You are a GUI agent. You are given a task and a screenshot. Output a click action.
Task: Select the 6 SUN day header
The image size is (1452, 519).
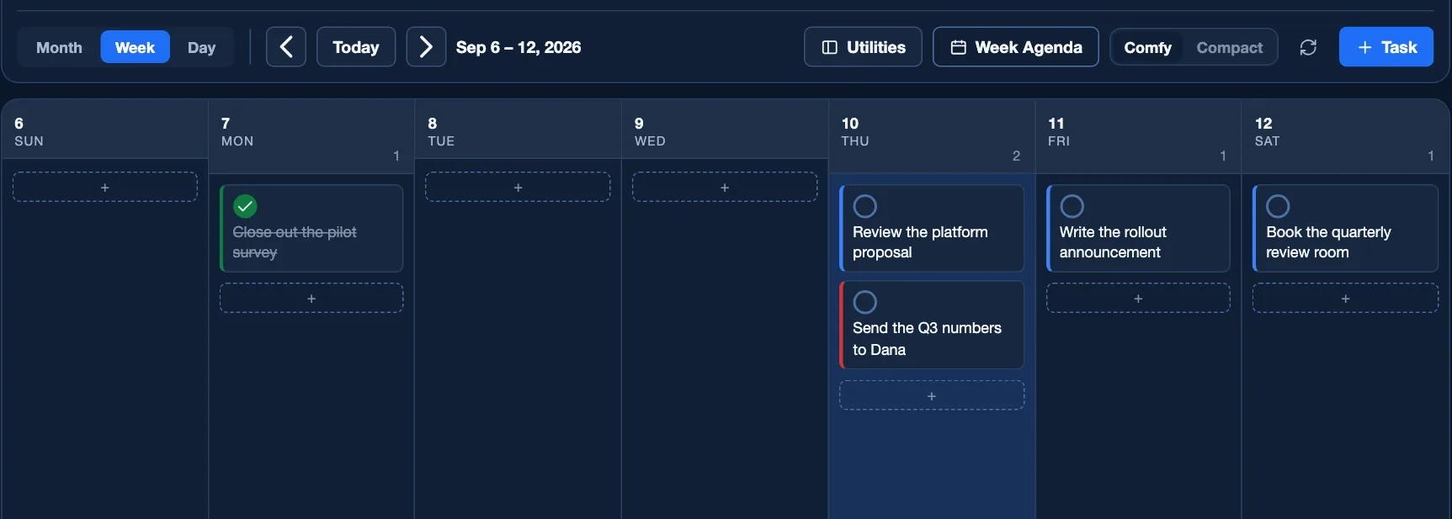pyautogui.click(x=105, y=130)
